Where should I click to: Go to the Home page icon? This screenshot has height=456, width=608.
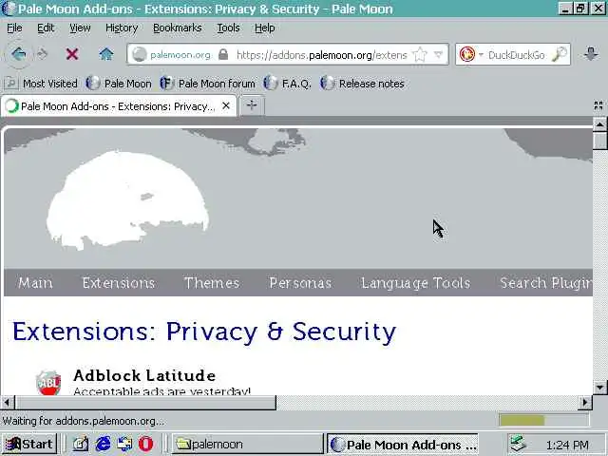point(105,54)
